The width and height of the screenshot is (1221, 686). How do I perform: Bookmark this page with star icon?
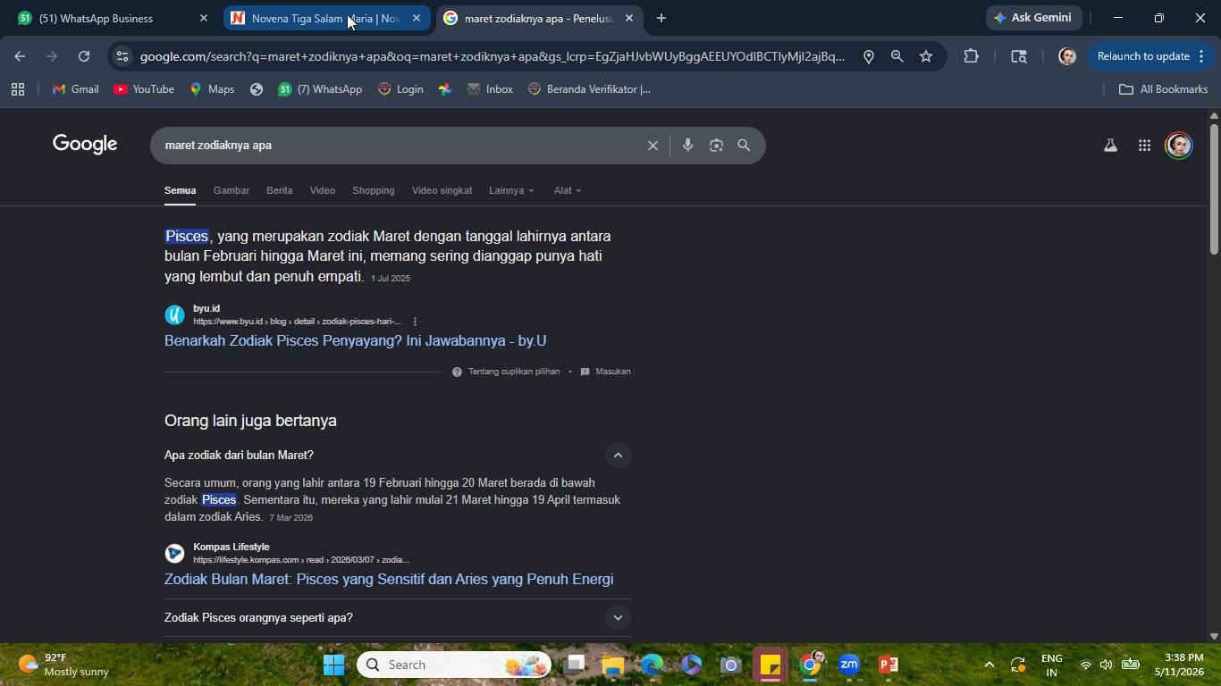click(926, 56)
